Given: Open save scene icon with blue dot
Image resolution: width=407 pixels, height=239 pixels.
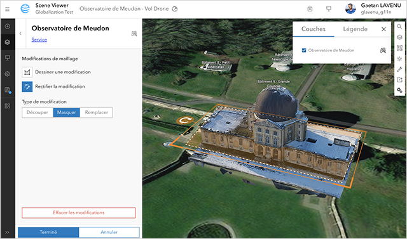Looking at the screenshot, I should click(x=8, y=90).
